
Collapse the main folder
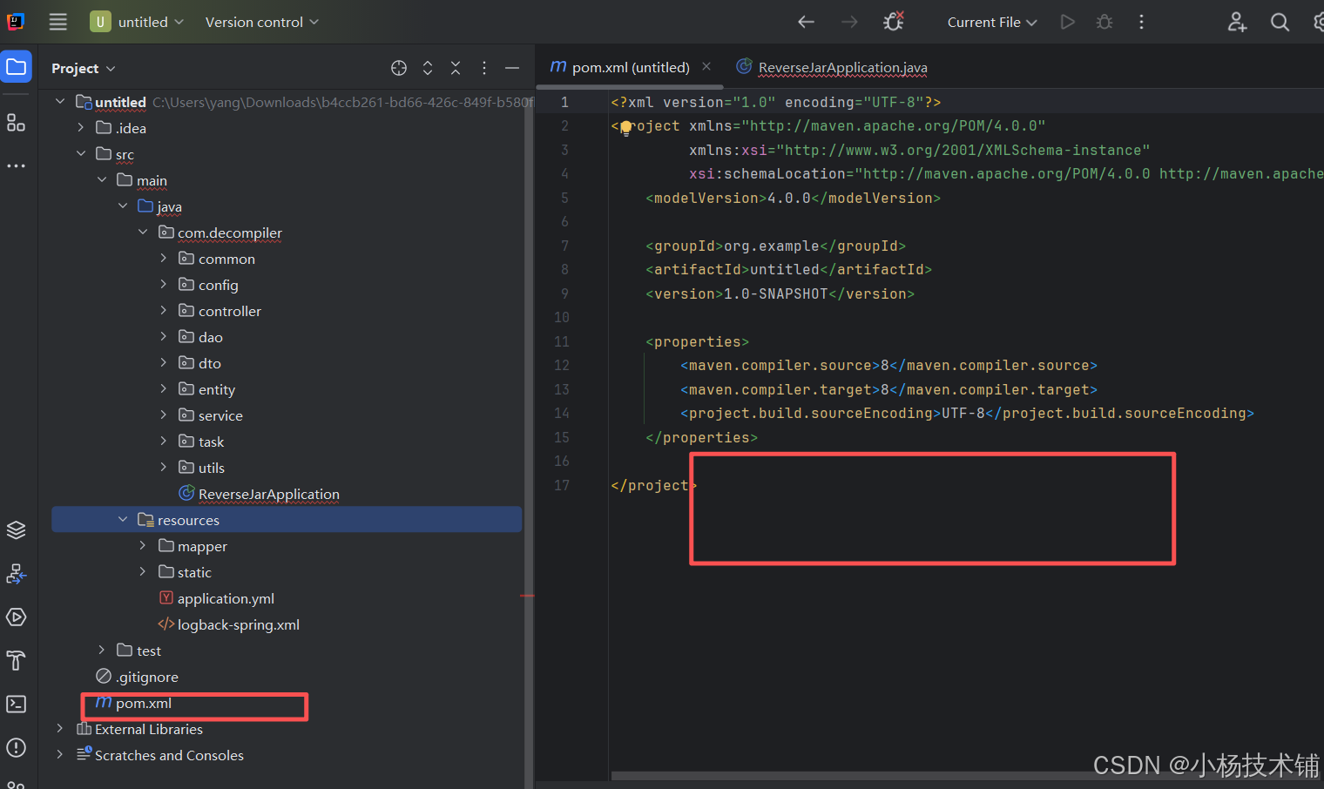(102, 180)
